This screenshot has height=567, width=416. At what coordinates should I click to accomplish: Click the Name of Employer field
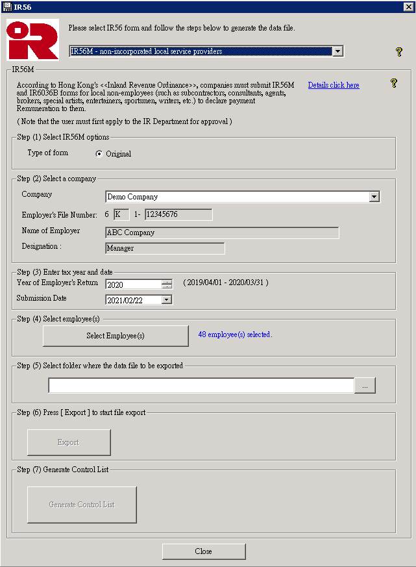(222, 233)
